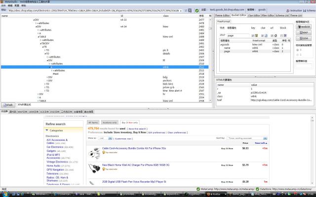Select the 'Auctions only' tab on the eBay page

tap(110, 123)
